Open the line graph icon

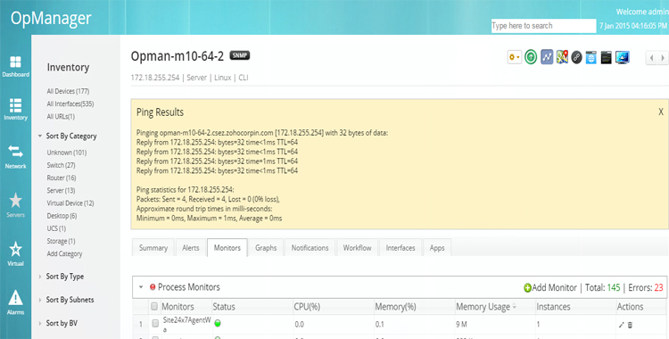[x=547, y=57]
